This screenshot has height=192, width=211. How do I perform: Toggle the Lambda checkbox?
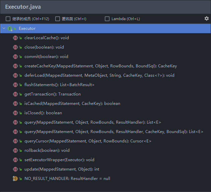coord(107,19)
